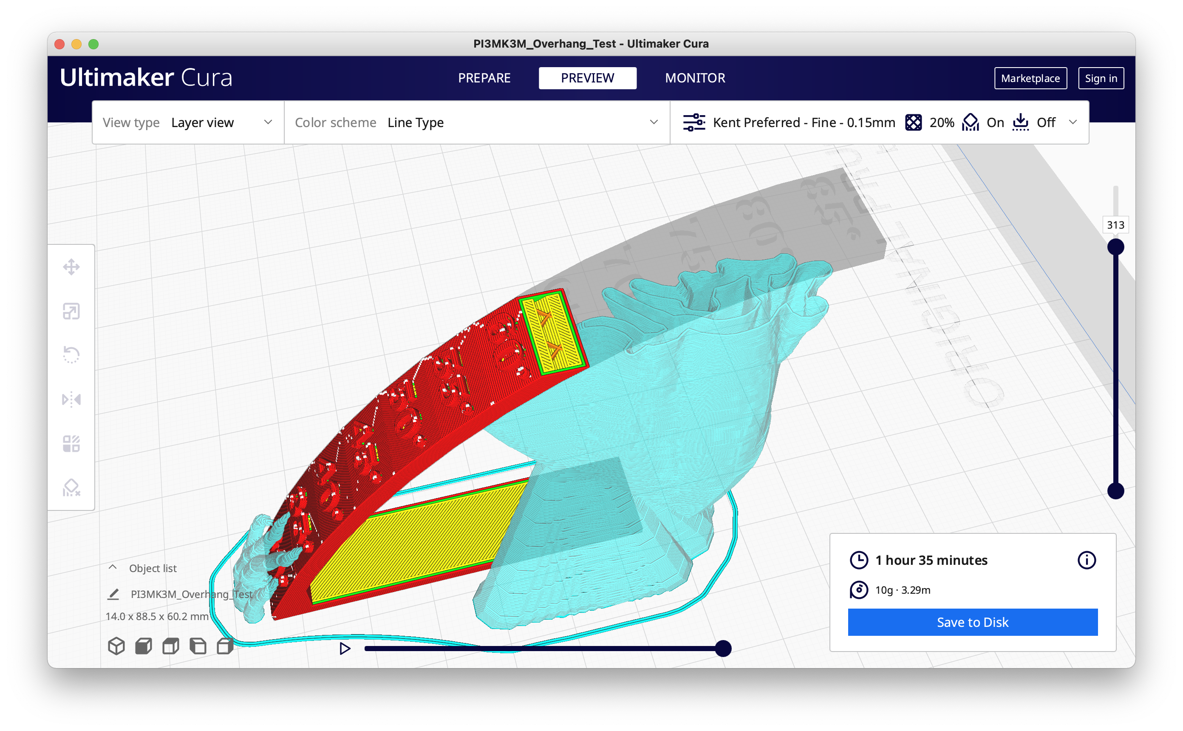Switch to 3D perspective view cube
Screen dimensions: 1183x731
(116, 646)
